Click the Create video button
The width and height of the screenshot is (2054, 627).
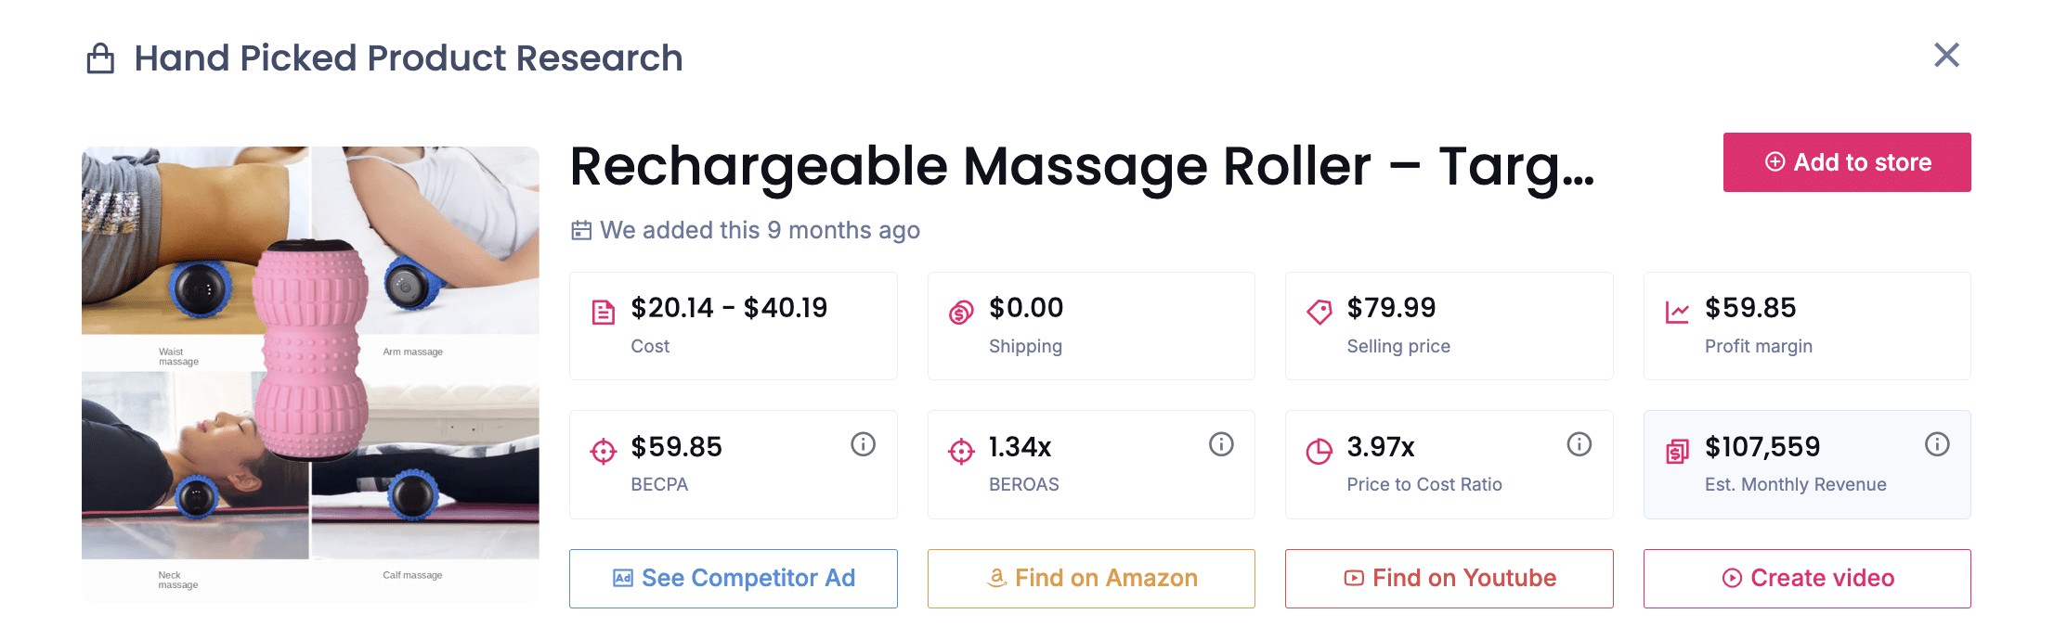tap(1806, 578)
